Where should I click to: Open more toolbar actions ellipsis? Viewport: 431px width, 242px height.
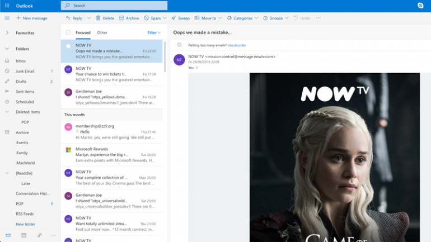[318, 18]
